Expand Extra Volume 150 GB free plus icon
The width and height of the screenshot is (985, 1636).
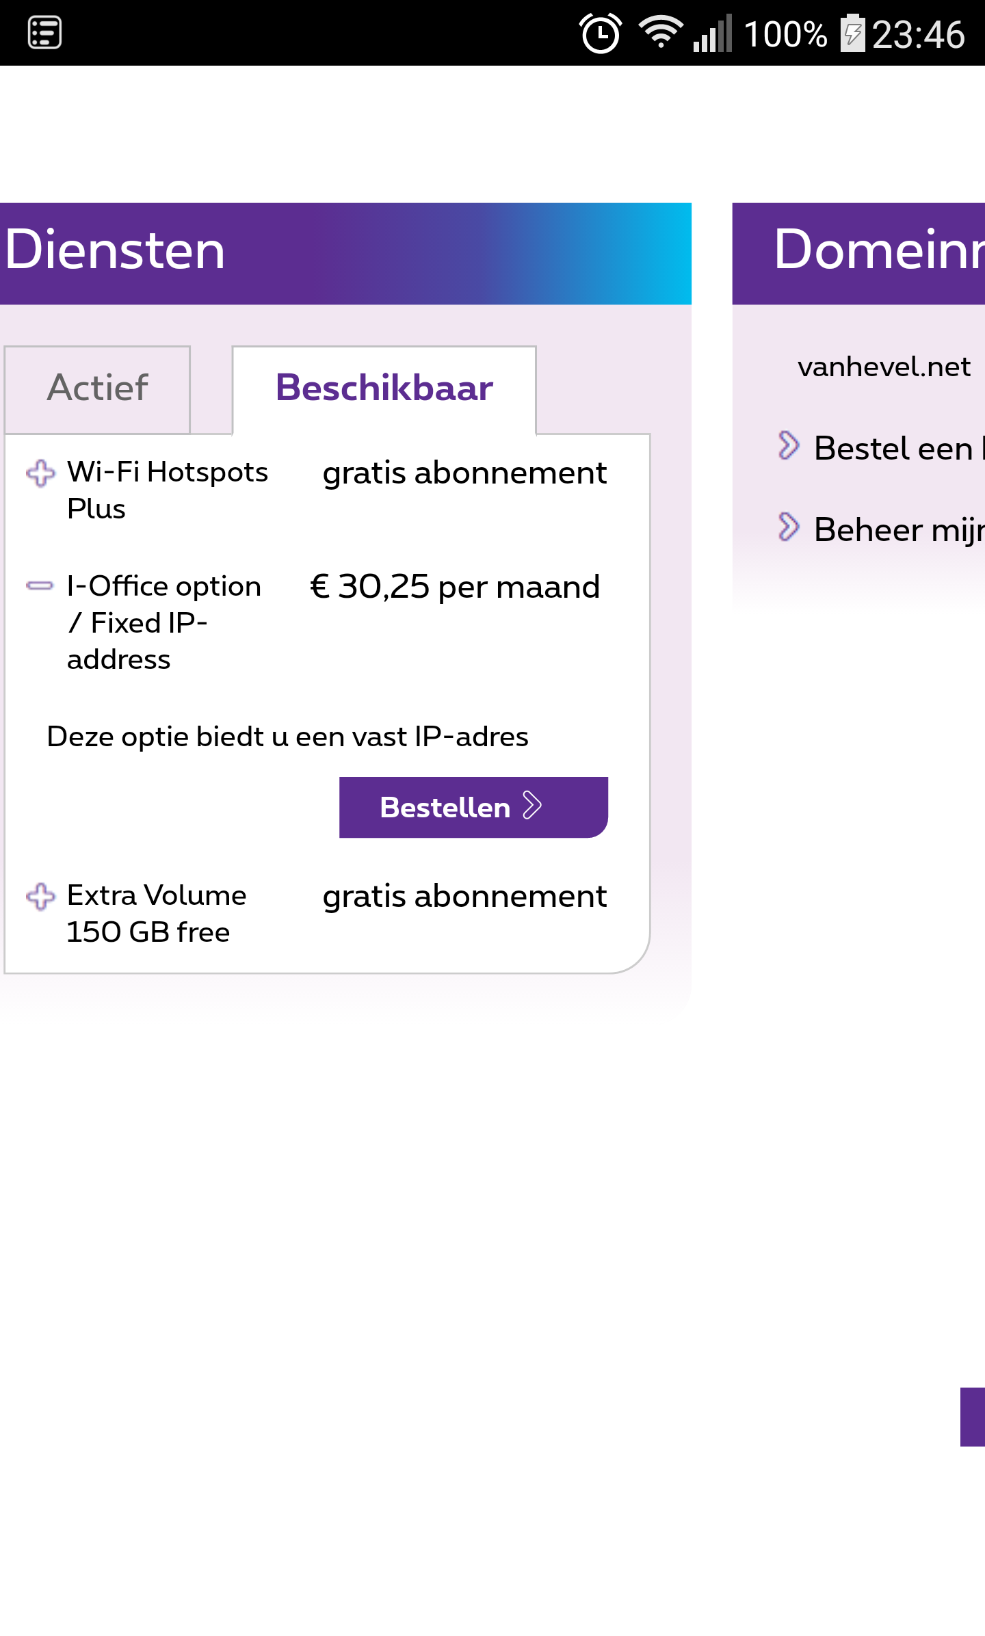click(x=40, y=897)
